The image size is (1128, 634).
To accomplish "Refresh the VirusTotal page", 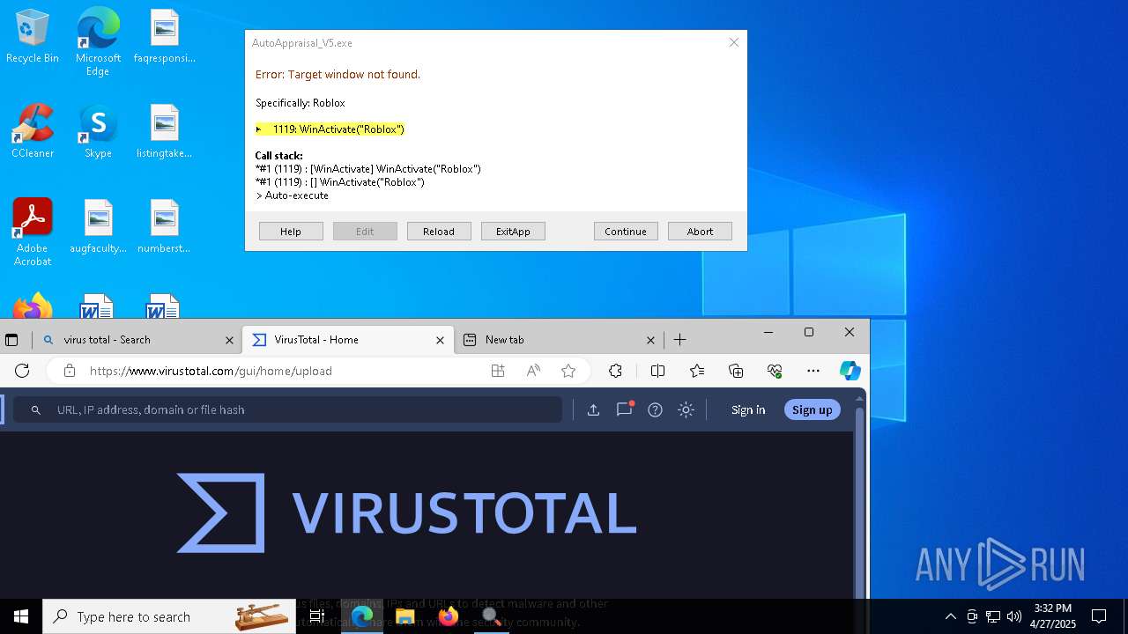I will click(22, 371).
